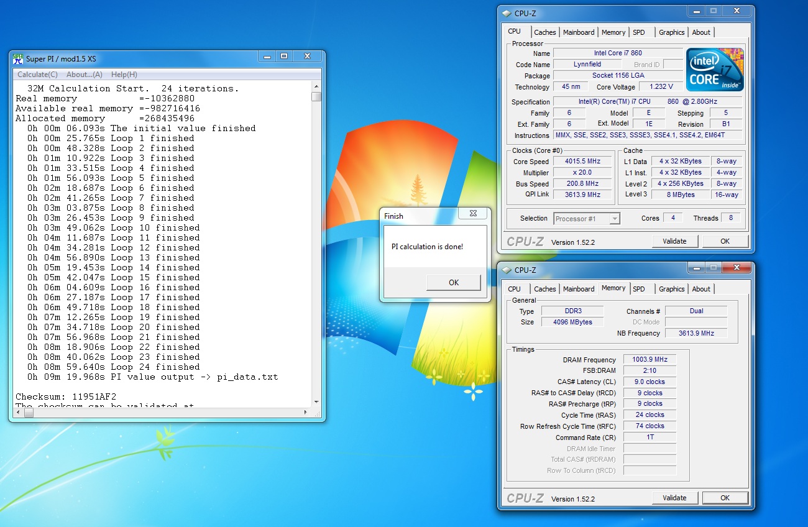This screenshot has height=527, width=808.
Task: Select About tab in lower CPU-Z window
Action: (701, 289)
